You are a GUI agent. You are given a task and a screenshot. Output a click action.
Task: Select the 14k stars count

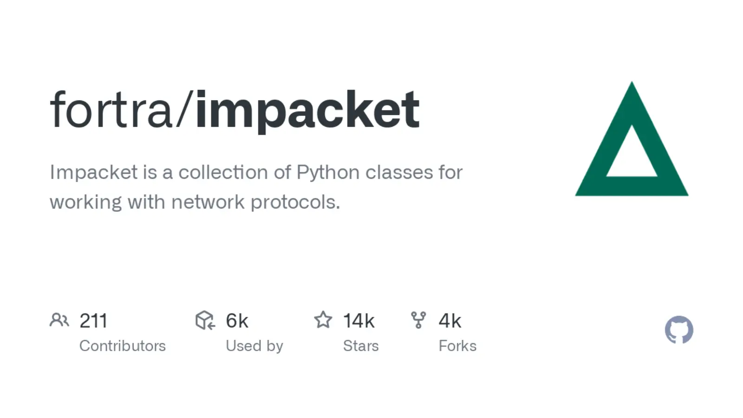[x=358, y=321]
